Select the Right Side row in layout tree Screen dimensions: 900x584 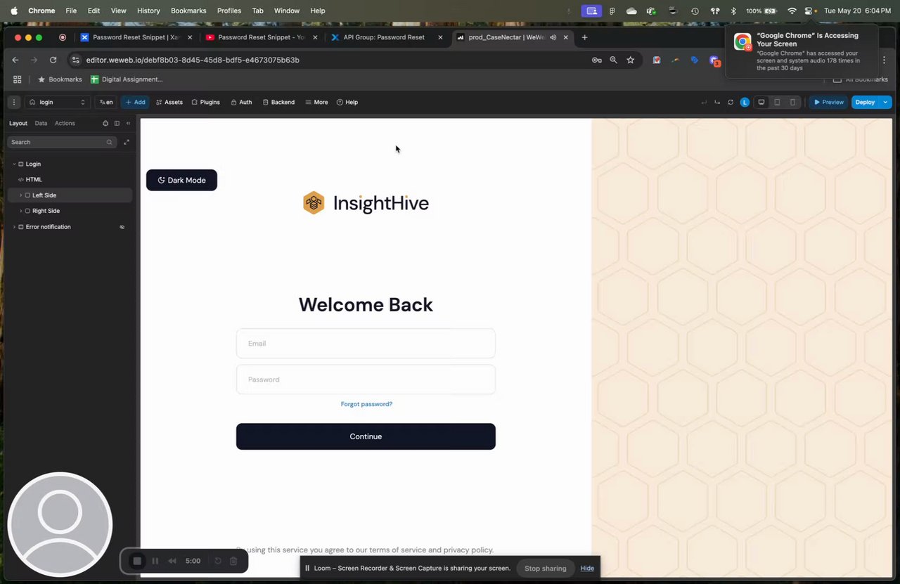70,211
